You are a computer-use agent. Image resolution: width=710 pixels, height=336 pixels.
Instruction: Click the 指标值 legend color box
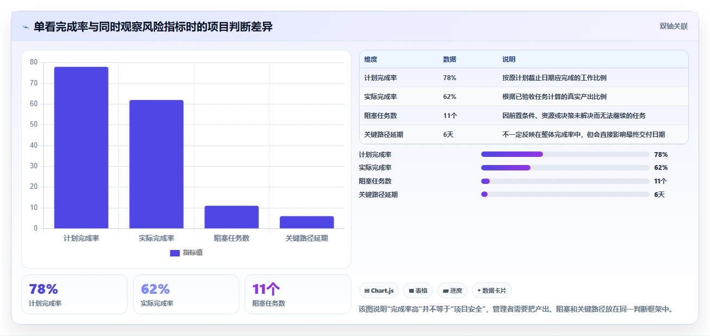(x=175, y=253)
